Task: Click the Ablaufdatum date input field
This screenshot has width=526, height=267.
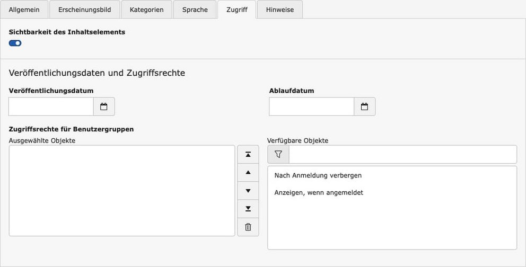Action: coord(312,106)
